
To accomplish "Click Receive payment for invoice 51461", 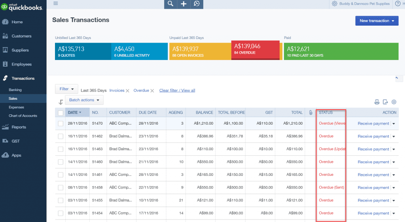I will point(373,175).
